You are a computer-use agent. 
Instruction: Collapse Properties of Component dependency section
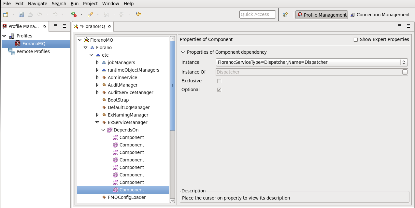[183, 52]
